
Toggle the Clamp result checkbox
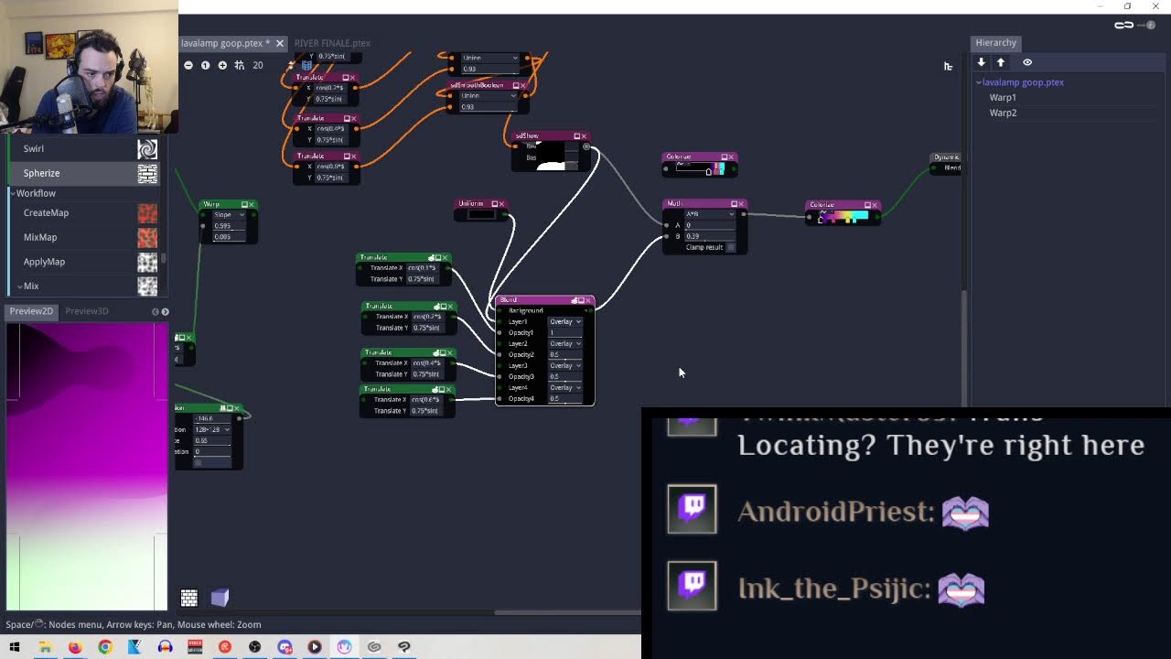[730, 247]
